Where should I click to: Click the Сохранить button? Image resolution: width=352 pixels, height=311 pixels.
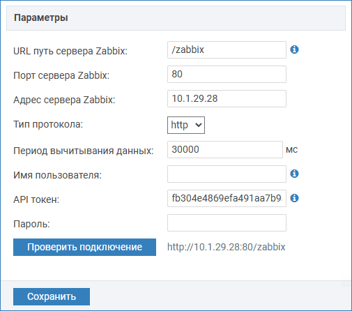52,296
